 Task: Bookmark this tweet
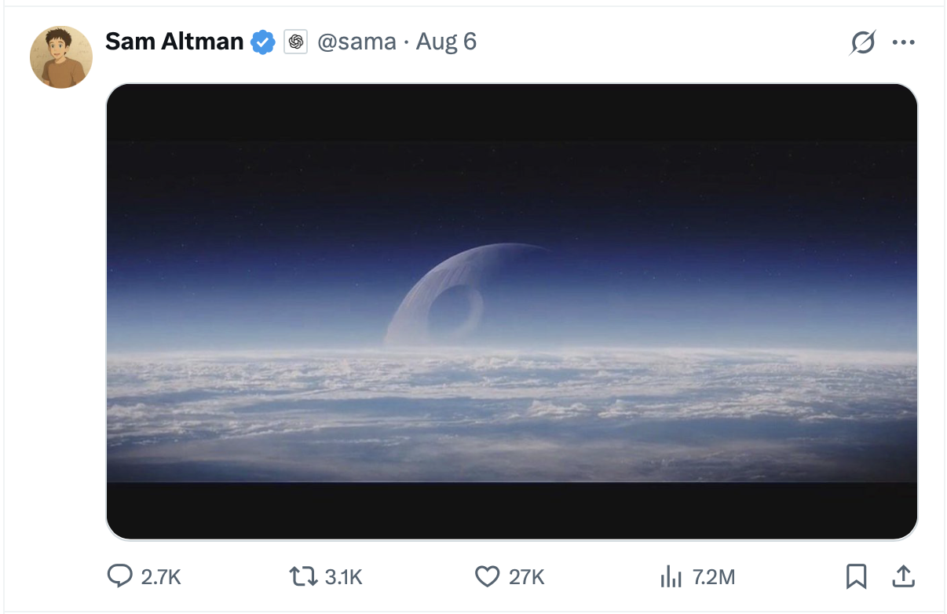856,577
